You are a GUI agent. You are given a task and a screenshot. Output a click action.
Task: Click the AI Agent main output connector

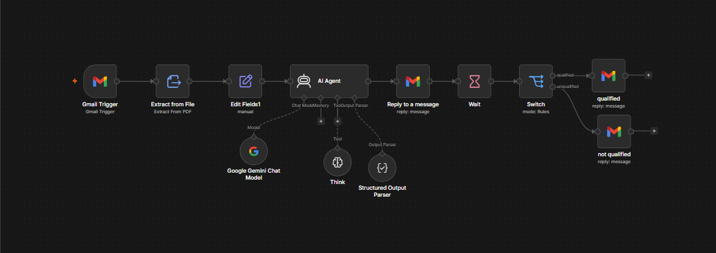368,81
